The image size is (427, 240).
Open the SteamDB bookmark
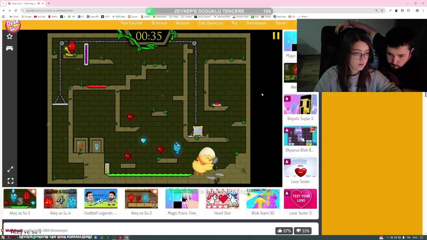(x=93, y=17)
